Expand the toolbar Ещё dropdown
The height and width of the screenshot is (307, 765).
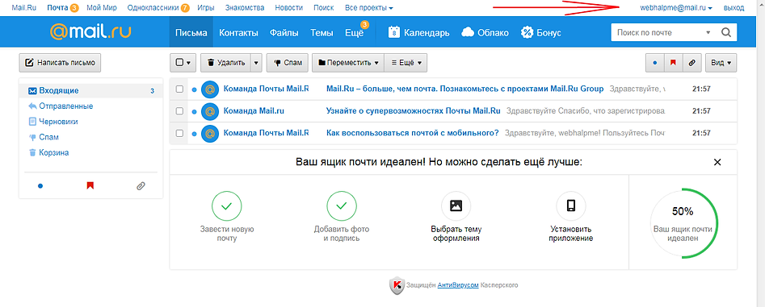[x=406, y=63]
